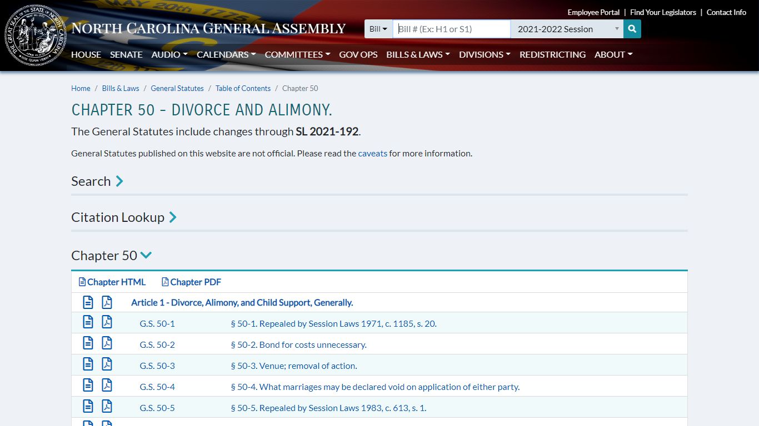
Task: Open Article 1 Divorce, Alimony link
Action: click(242, 302)
